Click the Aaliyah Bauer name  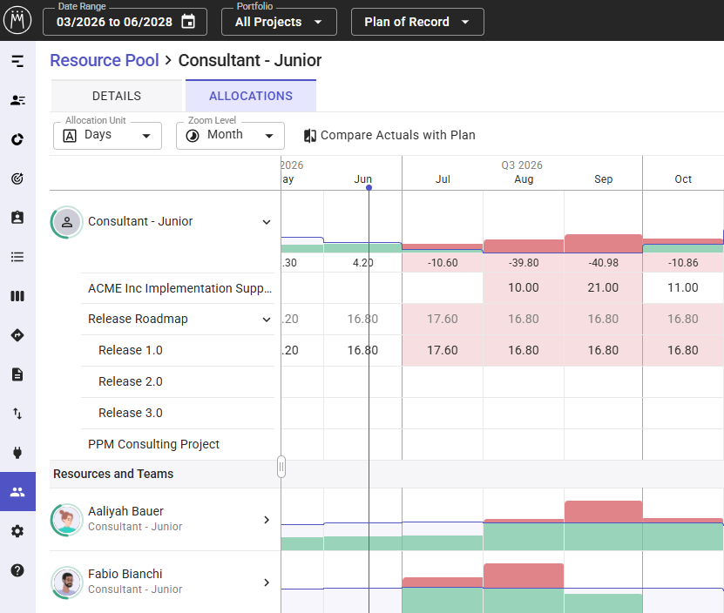pos(125,511)
